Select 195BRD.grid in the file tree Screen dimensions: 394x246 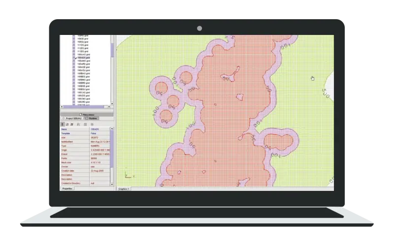[84, 83]
